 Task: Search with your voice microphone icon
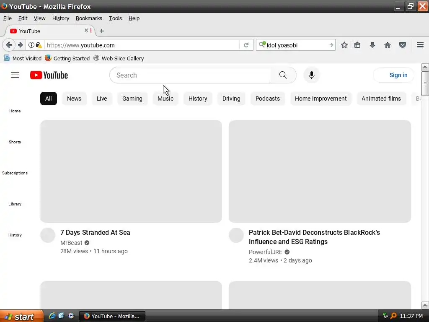(311, 75)
